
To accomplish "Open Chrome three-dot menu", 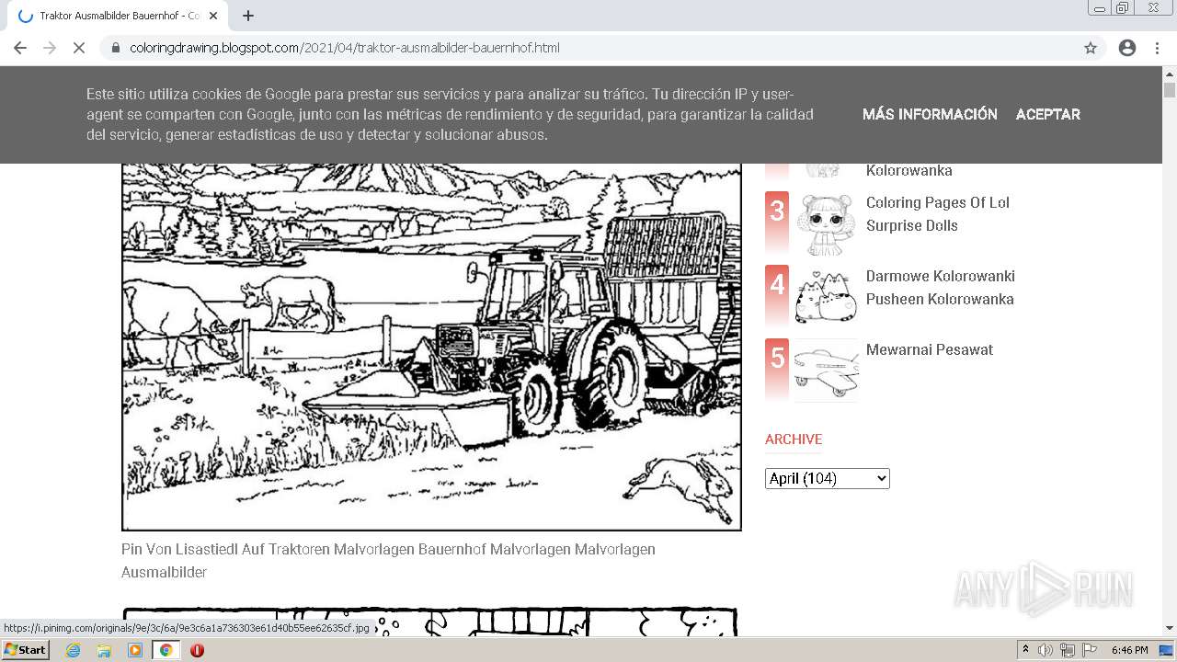I will pyautogui.click(x=1157, y=48).
